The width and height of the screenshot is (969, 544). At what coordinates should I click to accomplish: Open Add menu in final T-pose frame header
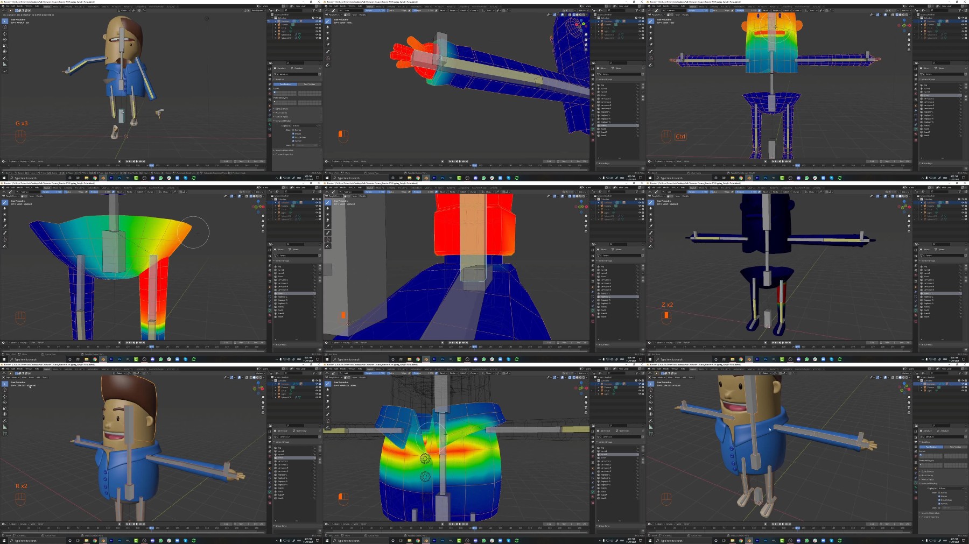[x=684, y=377]
